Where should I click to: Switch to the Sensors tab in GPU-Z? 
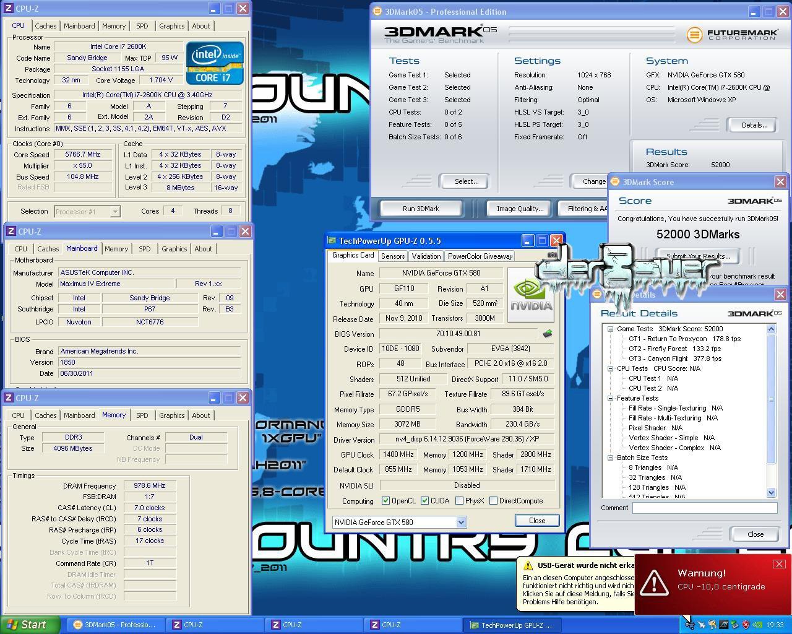393,256
